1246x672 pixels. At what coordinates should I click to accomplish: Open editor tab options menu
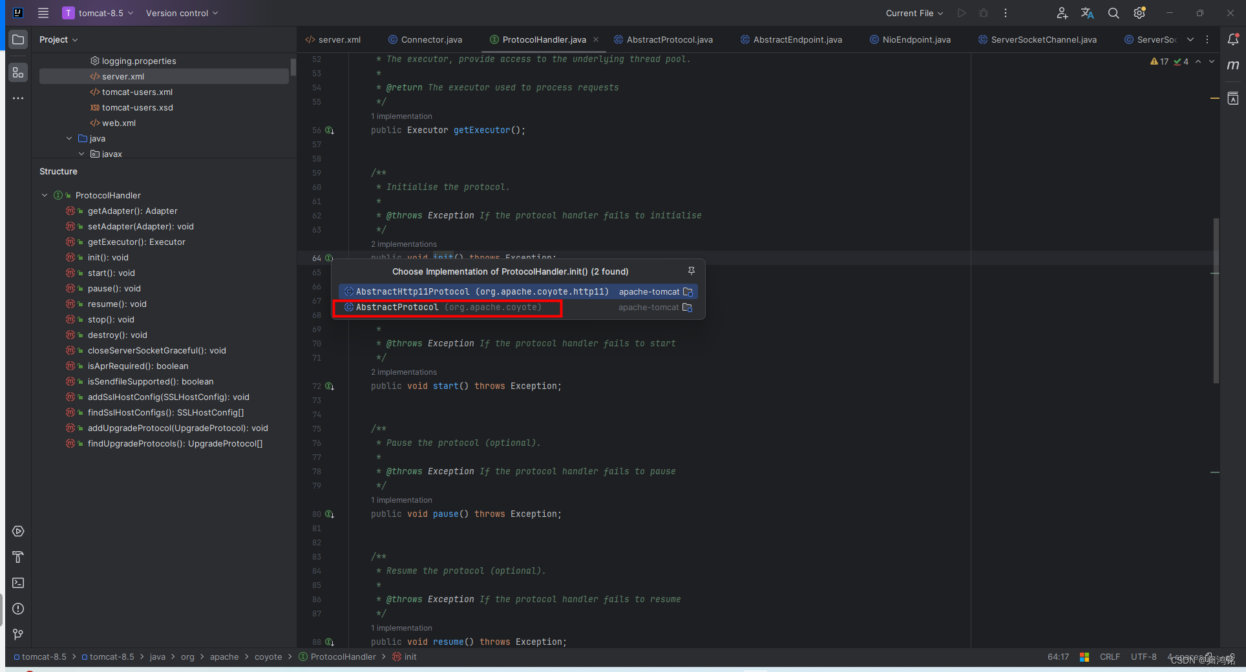click(1207, 39)
